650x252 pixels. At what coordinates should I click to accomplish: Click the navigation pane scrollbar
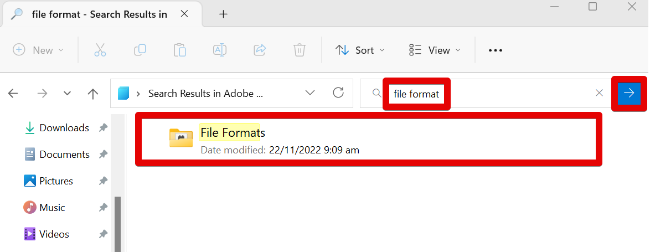coord(117,222)
